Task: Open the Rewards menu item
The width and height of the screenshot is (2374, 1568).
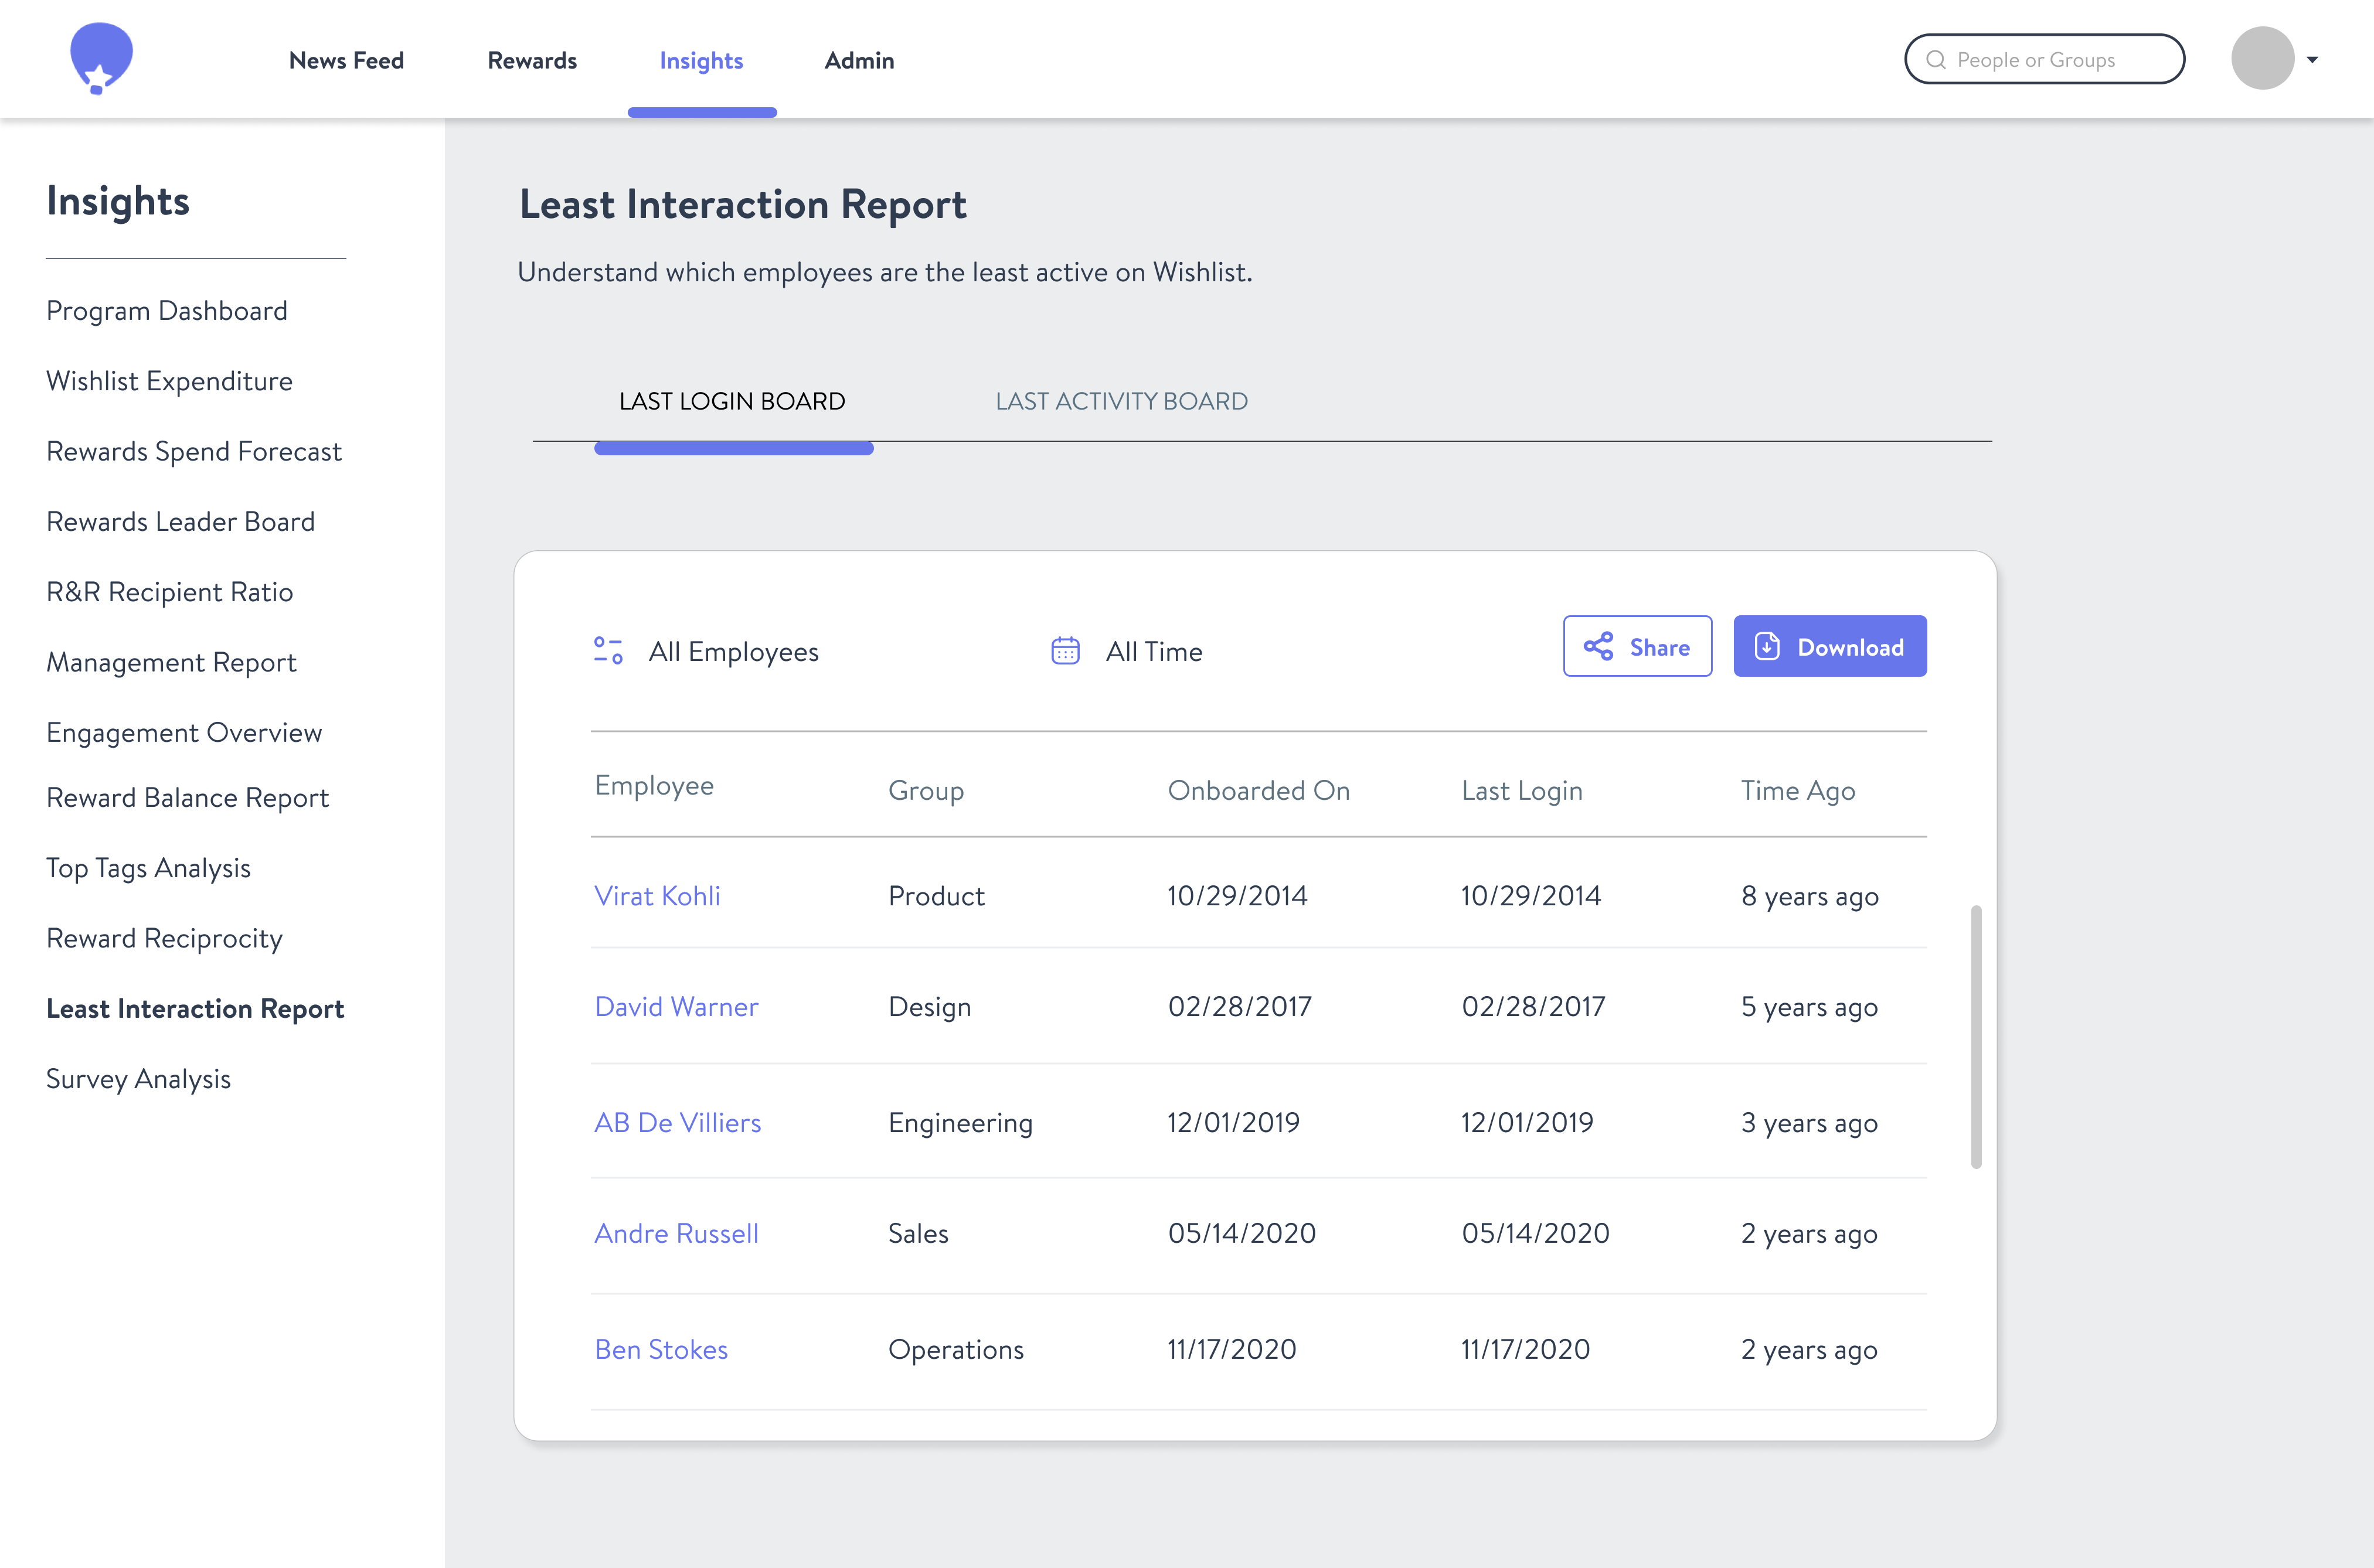Action: pos(532,61)
